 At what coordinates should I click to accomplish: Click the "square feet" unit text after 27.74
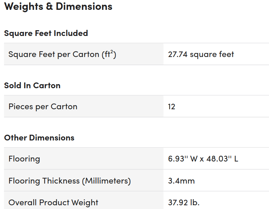point(212,54)
